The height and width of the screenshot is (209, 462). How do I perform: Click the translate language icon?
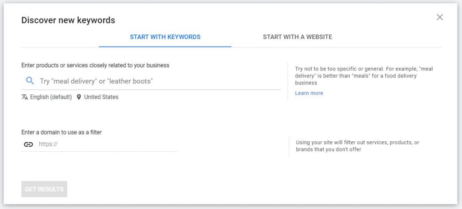click(x=25, y=97)
